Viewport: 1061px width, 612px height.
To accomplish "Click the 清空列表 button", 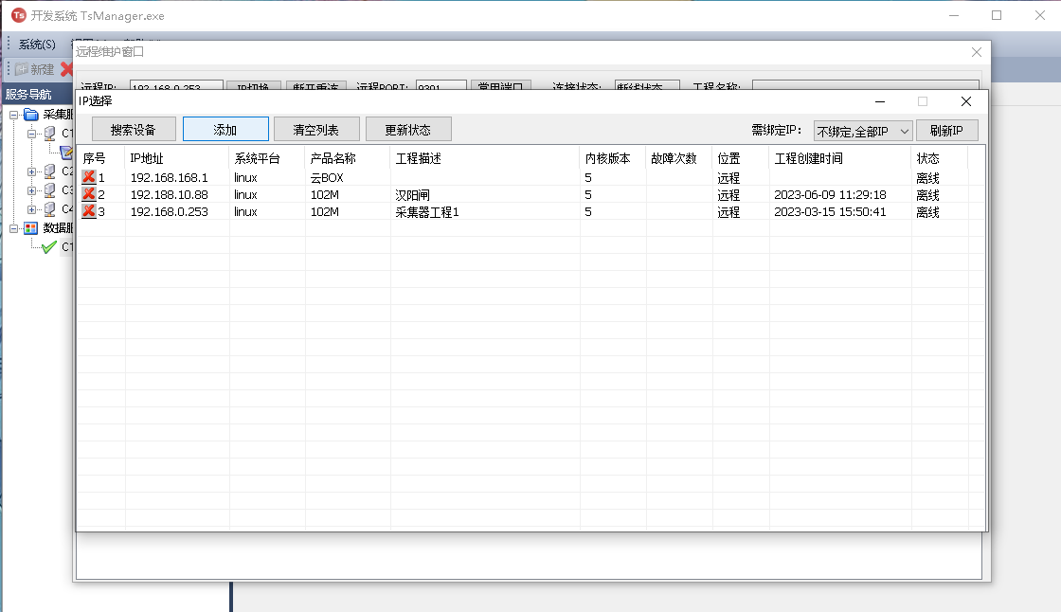I will pyautogui.click(x=315, y=130).
